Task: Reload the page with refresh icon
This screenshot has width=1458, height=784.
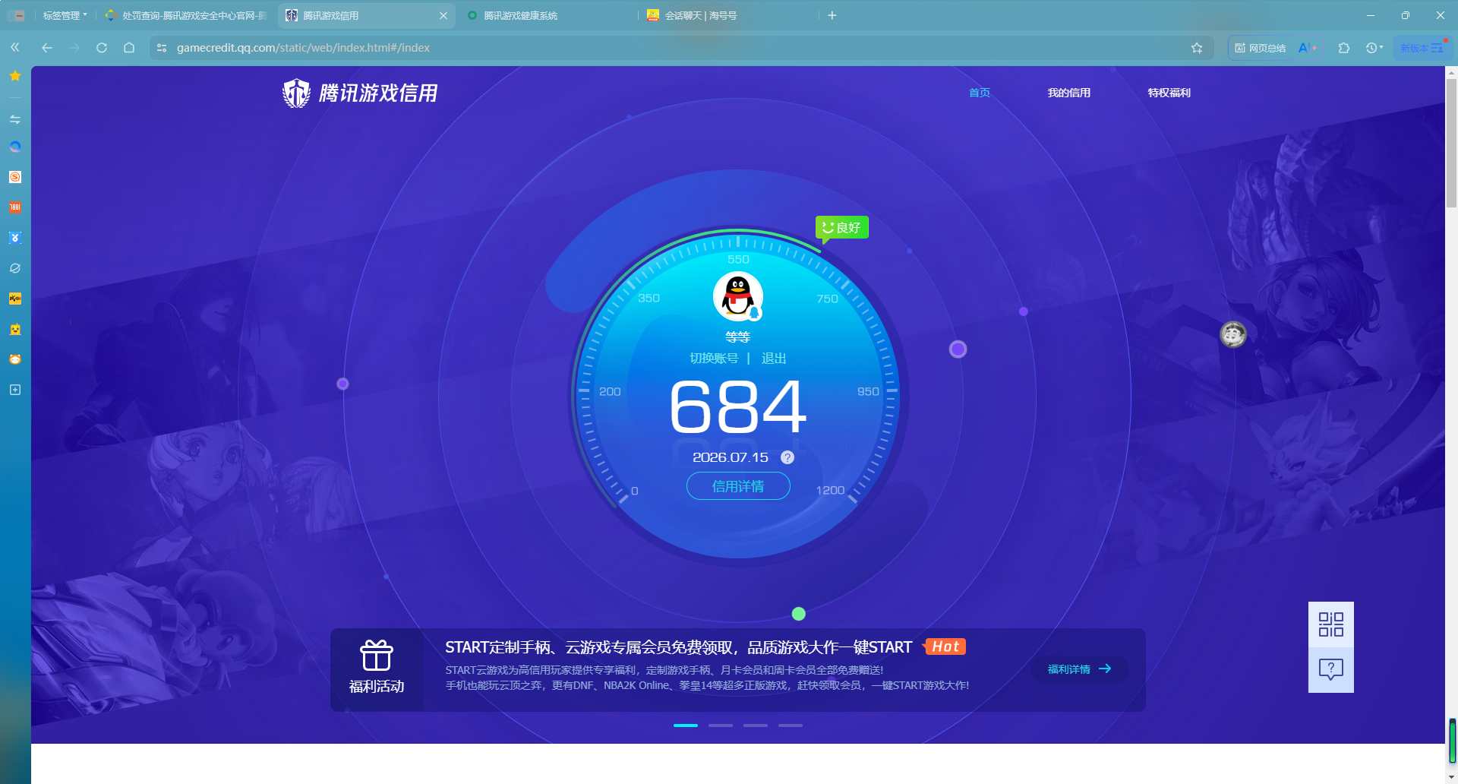Action: coord(102,47)
